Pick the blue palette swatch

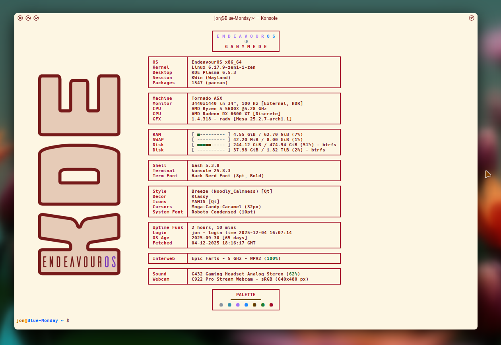pyautogui.click(x=246, y=305)
